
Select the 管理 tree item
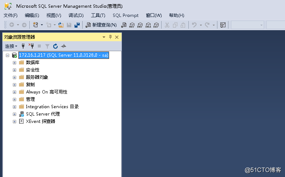(x=30, y=99)
